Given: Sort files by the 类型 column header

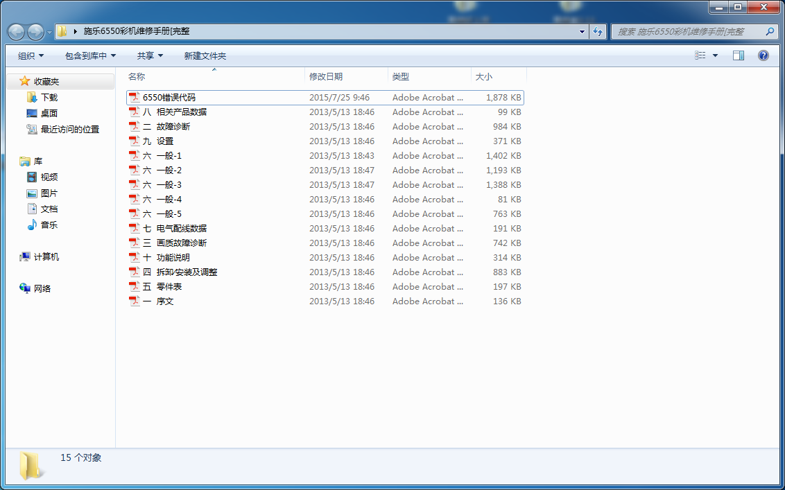Looking at the screenshot, I should click(429, 76).
